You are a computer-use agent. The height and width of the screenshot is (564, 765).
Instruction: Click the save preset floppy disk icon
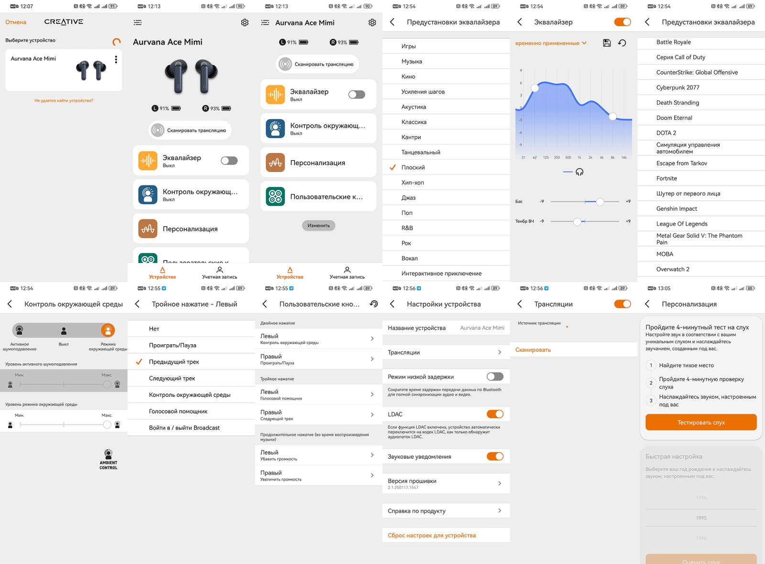[x=607, y=43]
